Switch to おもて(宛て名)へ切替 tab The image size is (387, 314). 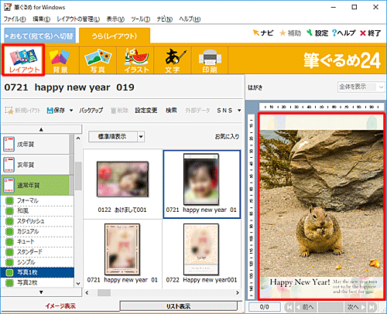[x=40, y=36]
